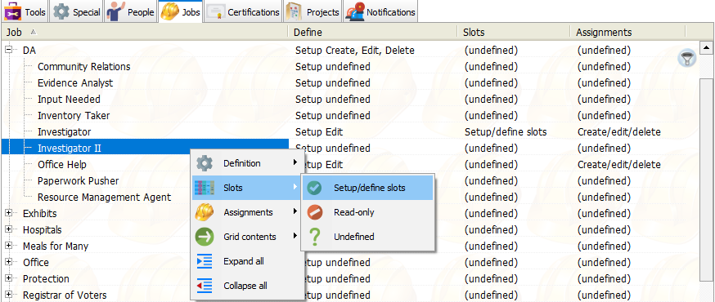Image resolution: width=715 pixels, height=302 pixels.
Task: Select Setup/define slots checkmark option
Action: (367, 188)
